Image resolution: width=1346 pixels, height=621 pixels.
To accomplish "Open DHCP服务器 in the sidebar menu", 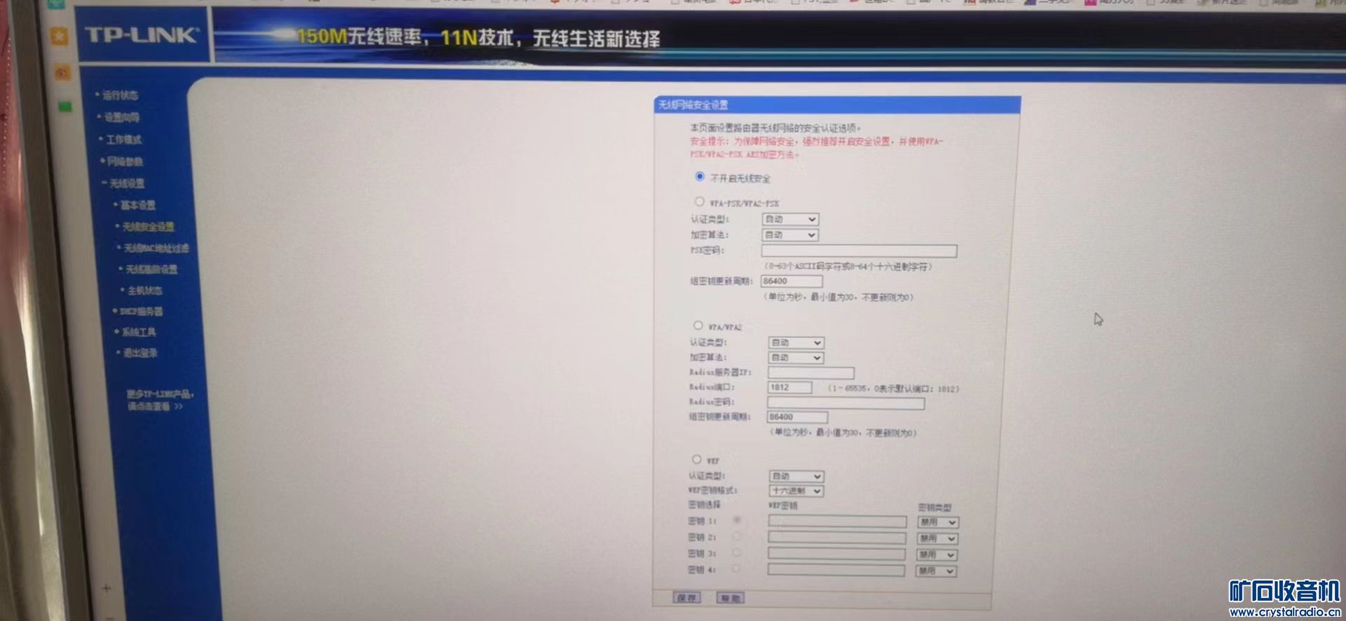I will [142, 311].
